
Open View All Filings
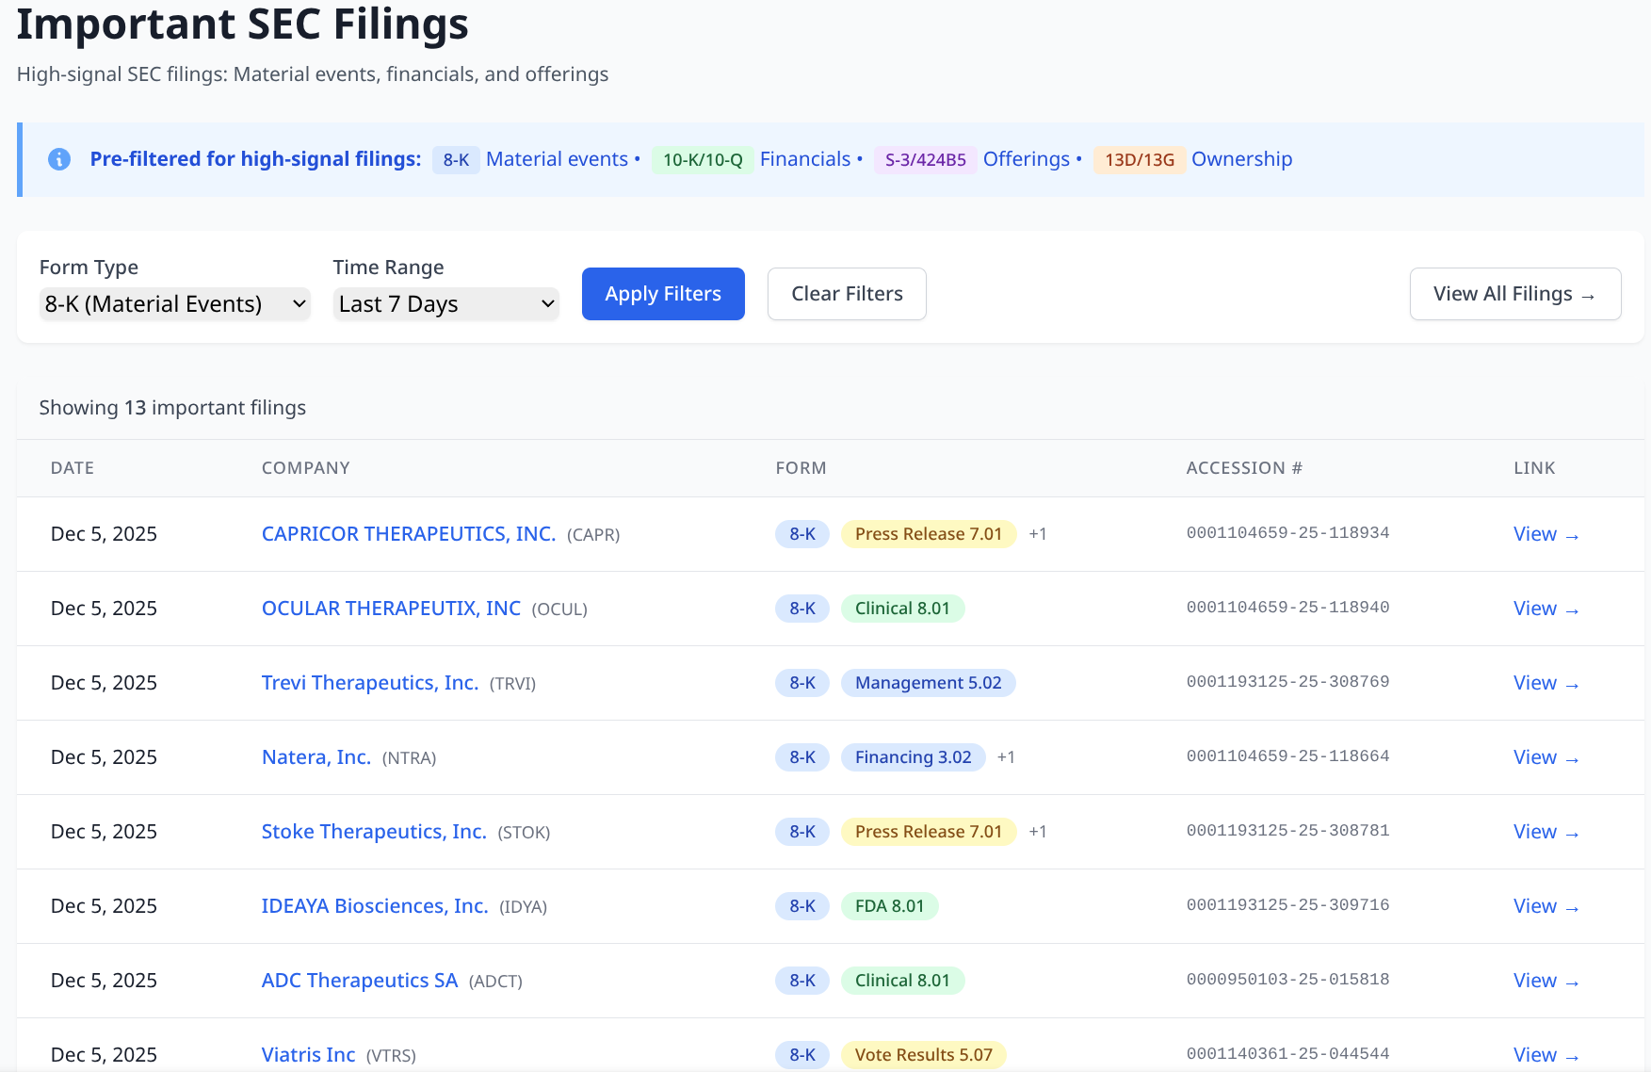tap(1514, 293)
